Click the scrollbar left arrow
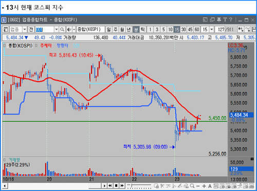Screen dimensions: 257x191 (5, 186)
